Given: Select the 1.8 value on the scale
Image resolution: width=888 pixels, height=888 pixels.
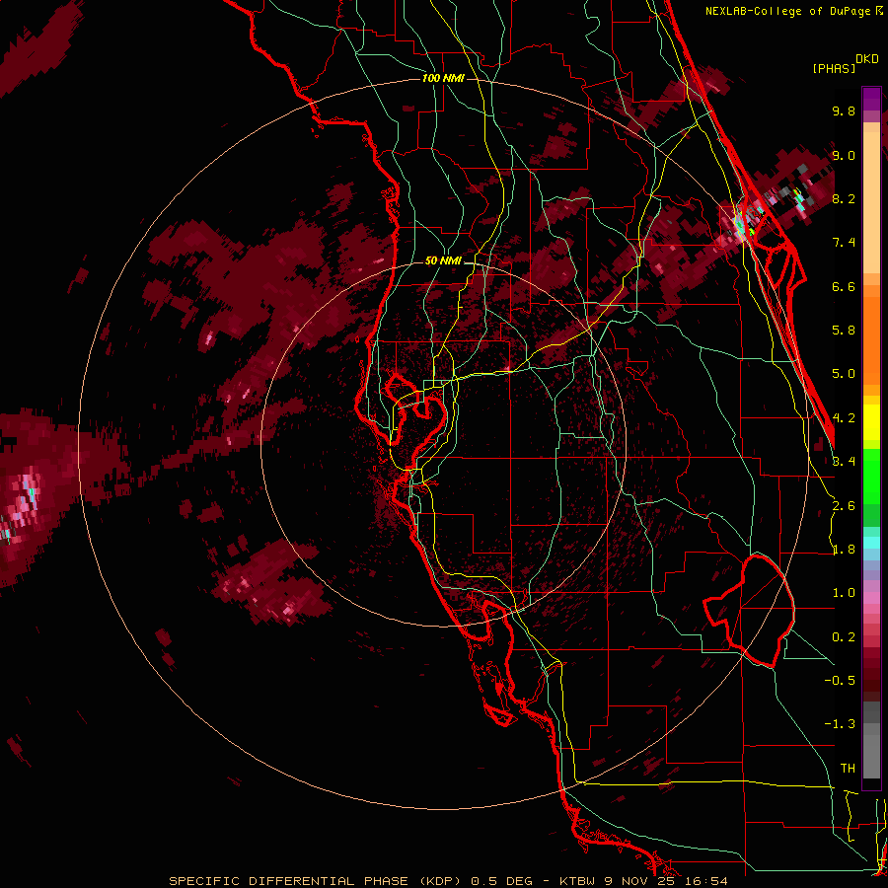Looking at the screenshot, I should click(x=844, y=550).
